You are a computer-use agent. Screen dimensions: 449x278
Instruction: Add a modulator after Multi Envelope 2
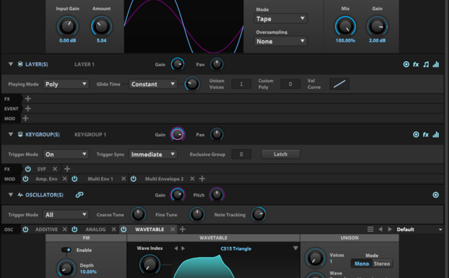(x=202, y=178)
